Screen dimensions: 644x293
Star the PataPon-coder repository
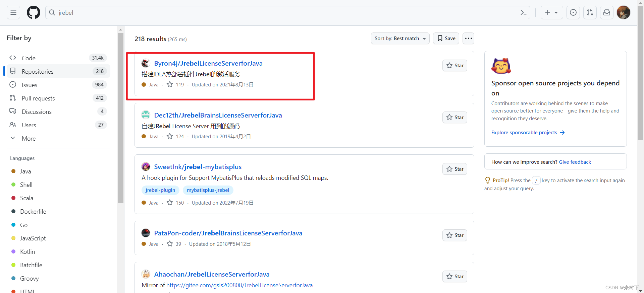(x=455, y=235)
